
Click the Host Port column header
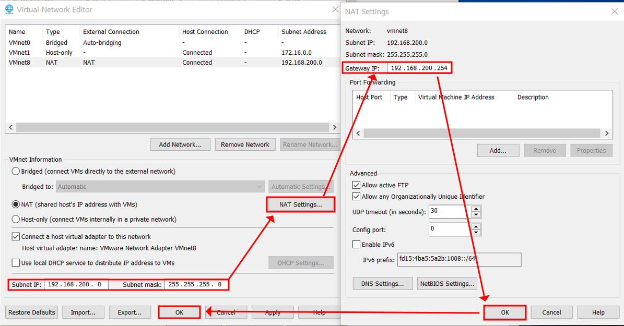click(369, 97)
